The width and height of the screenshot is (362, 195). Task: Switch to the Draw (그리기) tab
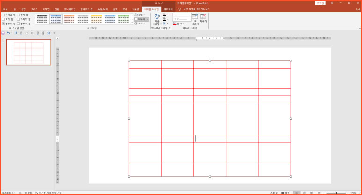(x=34, y=9)
